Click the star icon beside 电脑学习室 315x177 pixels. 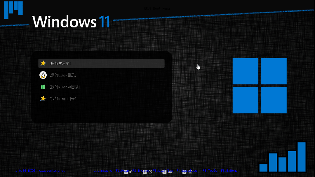(43, 63)
